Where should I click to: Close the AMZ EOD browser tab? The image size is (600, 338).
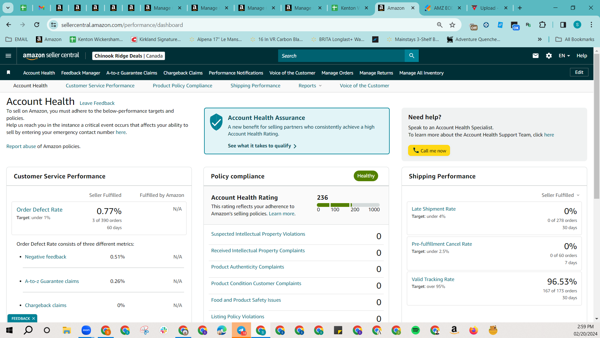point(459,8)
